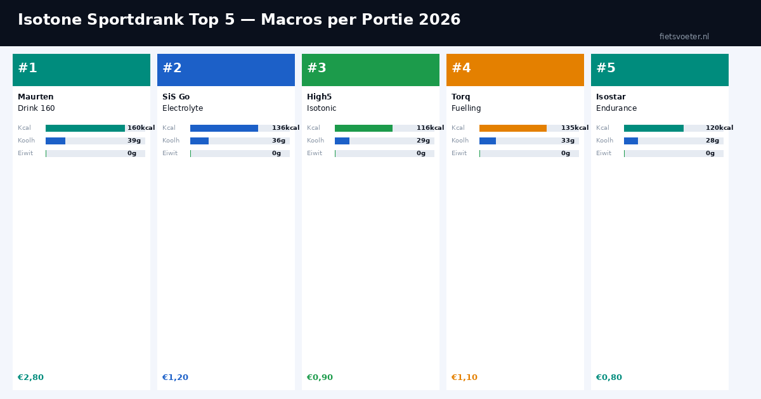
Task: Click the page title heading
Action: [239, 20]
